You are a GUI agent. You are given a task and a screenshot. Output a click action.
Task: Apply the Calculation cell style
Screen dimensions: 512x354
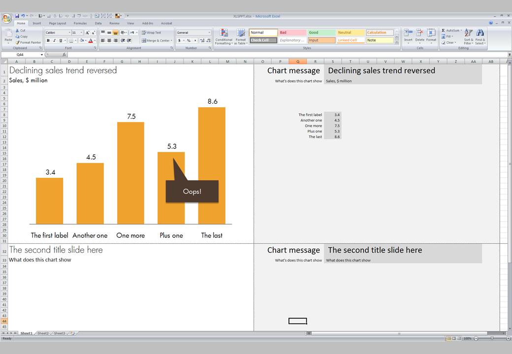click(380, 32)
